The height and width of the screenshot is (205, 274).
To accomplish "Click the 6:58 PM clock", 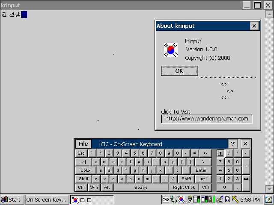I will point(250,199).
